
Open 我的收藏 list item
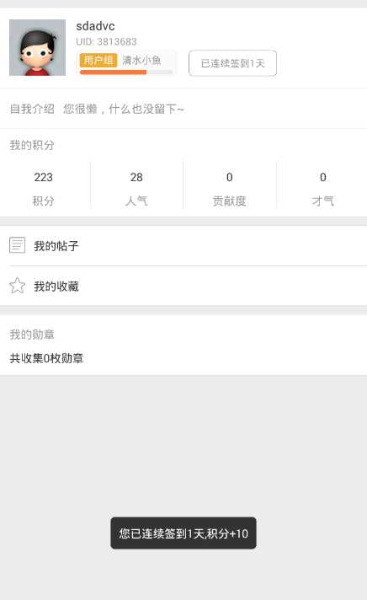click(183, 286)
